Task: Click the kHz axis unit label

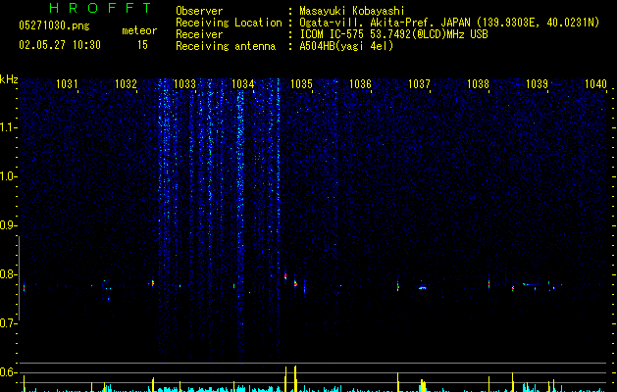Action: coord(9,79)
